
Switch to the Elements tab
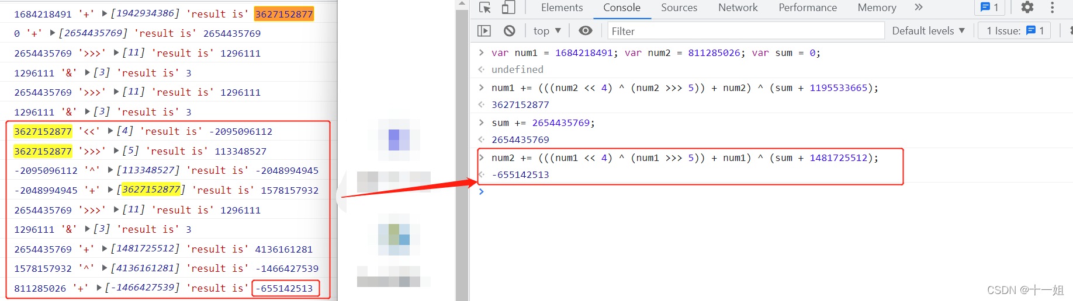pyautogui.click(x=562, y=8)
